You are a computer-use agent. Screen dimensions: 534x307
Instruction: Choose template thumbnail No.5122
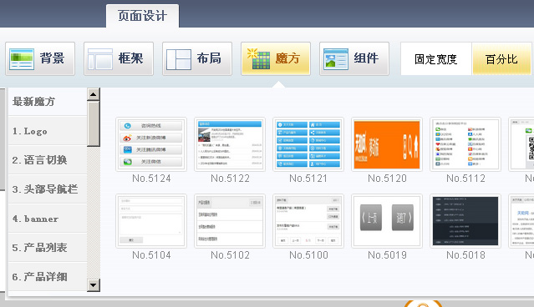230,144
